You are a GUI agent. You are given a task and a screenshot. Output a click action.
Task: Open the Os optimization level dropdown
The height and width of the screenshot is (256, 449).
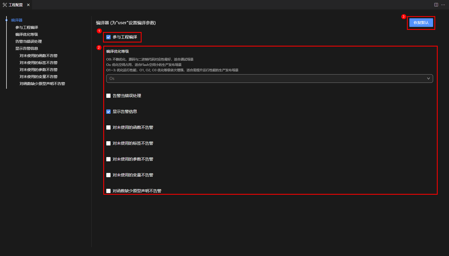tap(269, 79)
